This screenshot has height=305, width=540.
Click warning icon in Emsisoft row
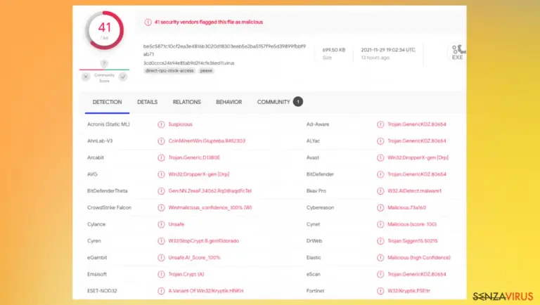tap(161, 274)
